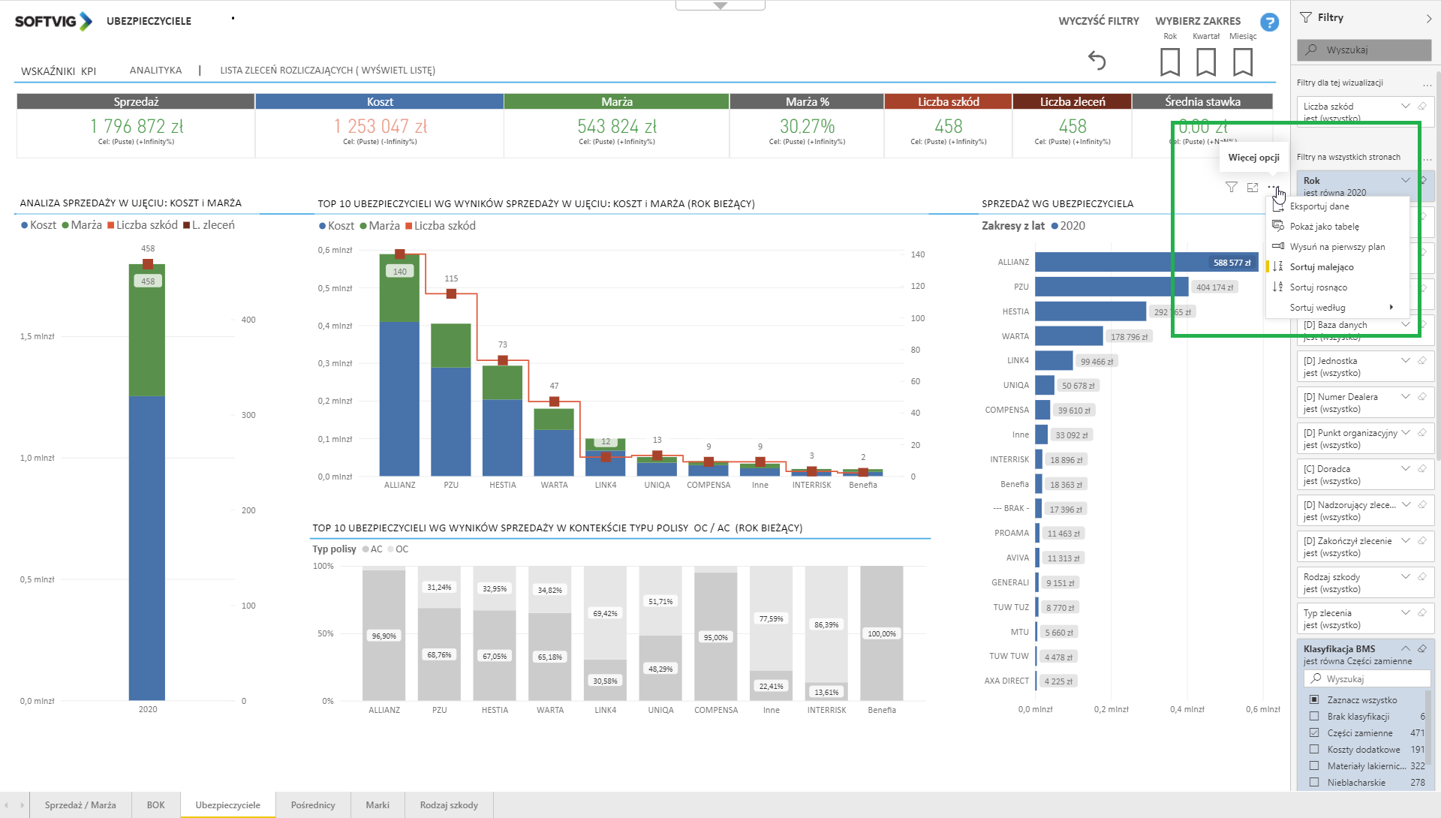
Task: Select Eksportuj dane from the context menu
Action: coord(1319,206)
